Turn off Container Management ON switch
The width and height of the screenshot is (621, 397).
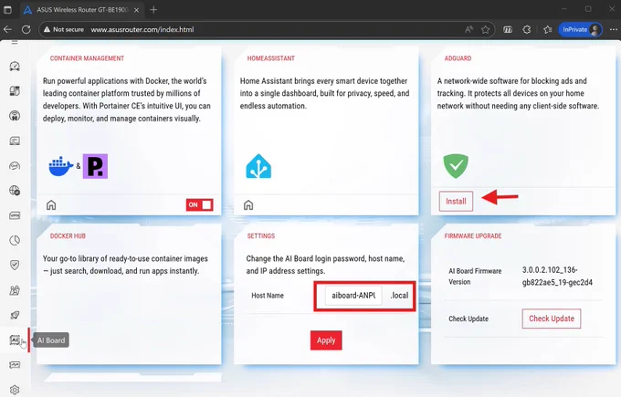[x=200, y=204]
